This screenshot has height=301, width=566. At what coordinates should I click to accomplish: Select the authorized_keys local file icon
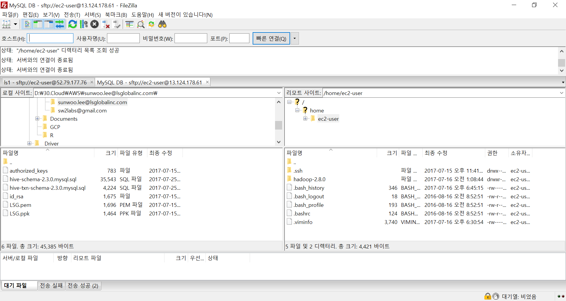tap(5, 170)
